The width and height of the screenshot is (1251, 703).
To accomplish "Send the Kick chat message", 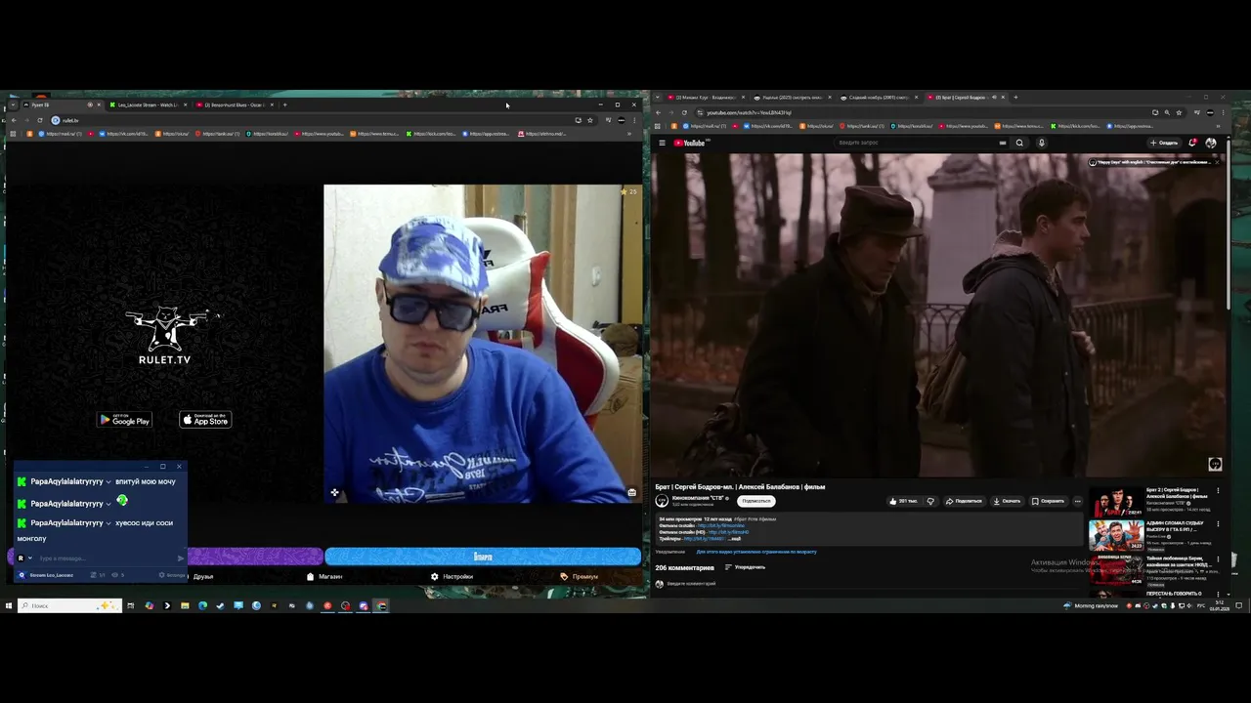I will click(181, 558).
